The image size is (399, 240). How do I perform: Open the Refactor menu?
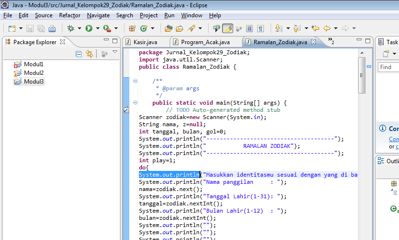pos(70,15)
